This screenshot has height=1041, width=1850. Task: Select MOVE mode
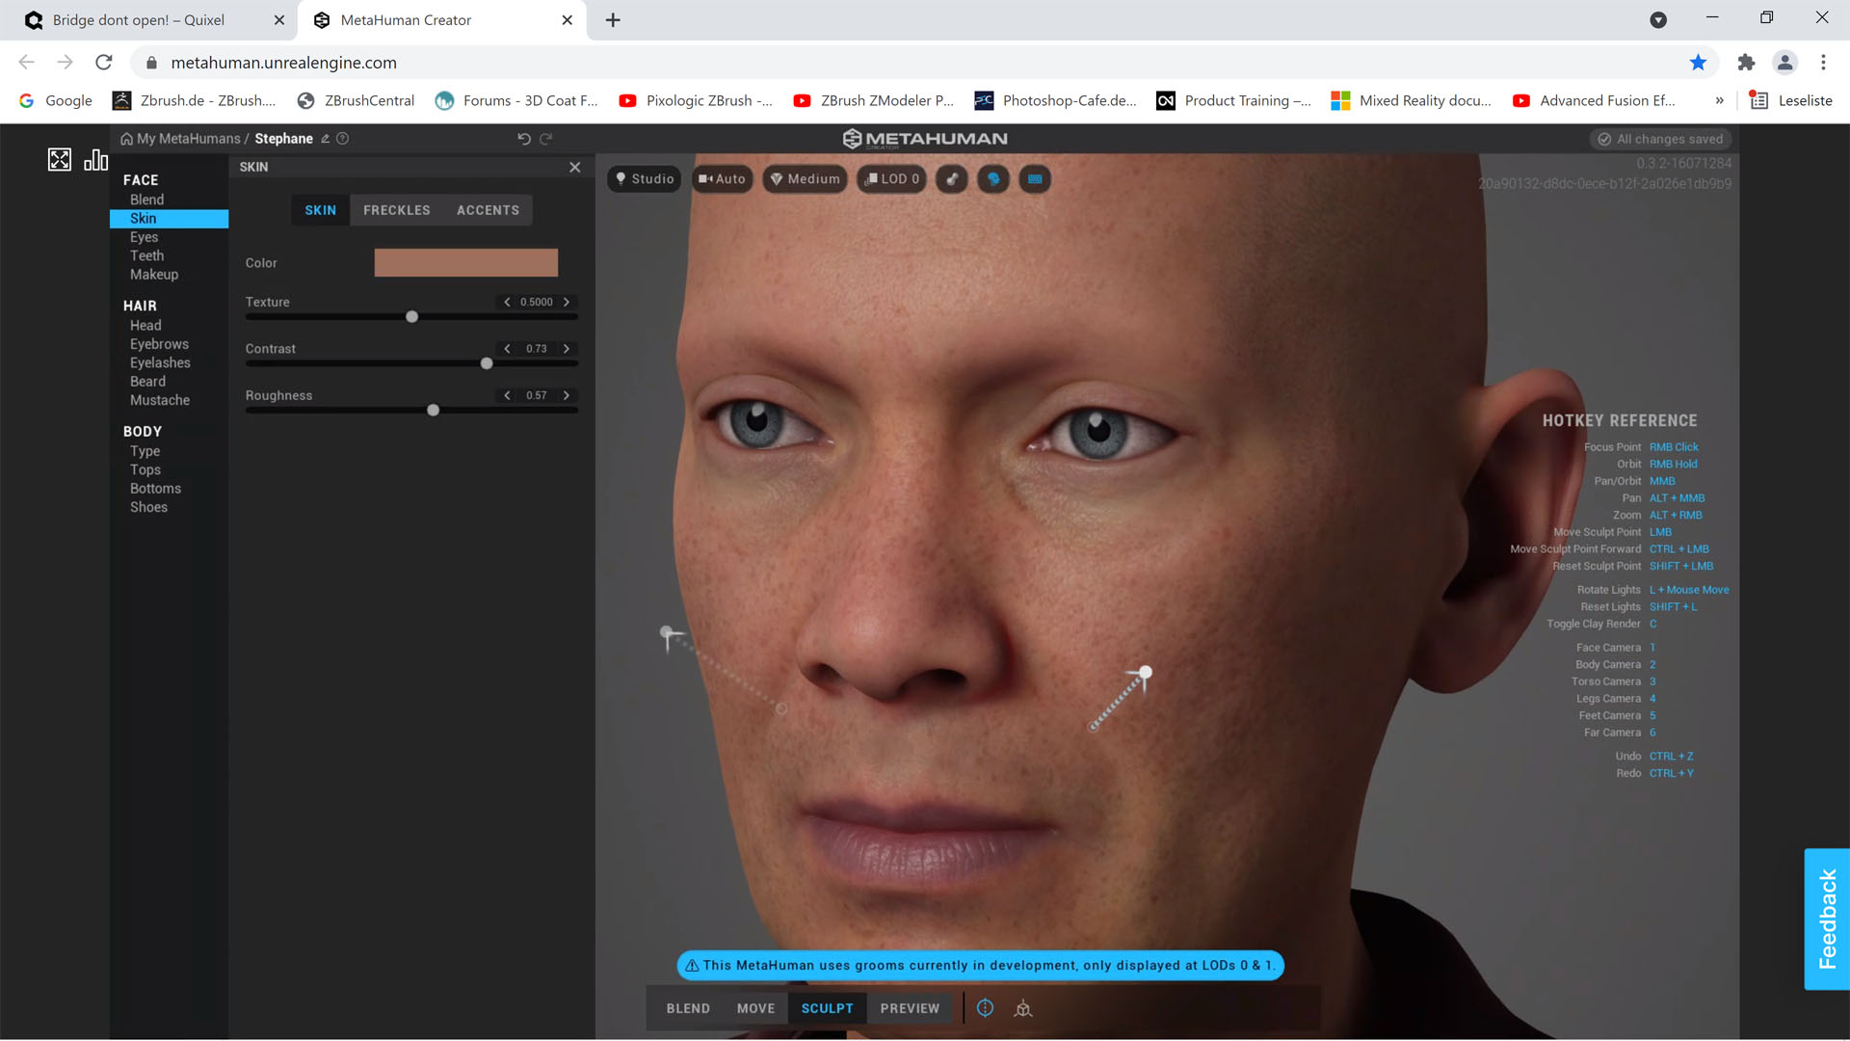pyautogui.click(x=756, y=1008)
